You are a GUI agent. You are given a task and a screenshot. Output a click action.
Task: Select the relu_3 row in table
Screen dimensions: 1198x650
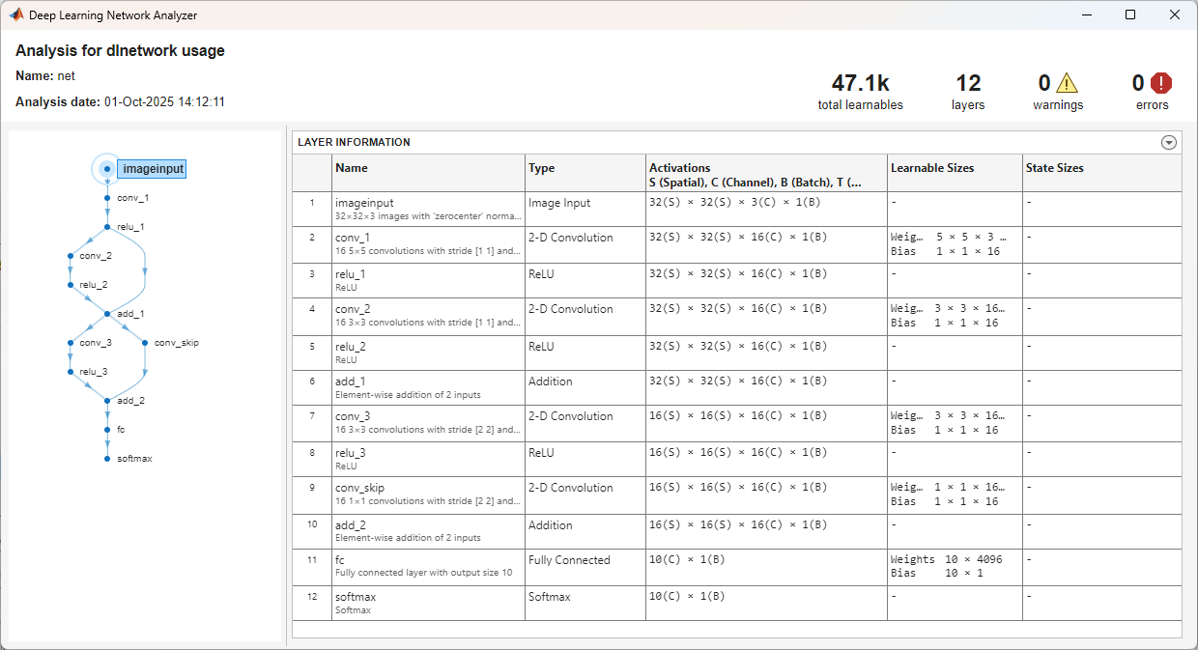[x=737, y=460]
